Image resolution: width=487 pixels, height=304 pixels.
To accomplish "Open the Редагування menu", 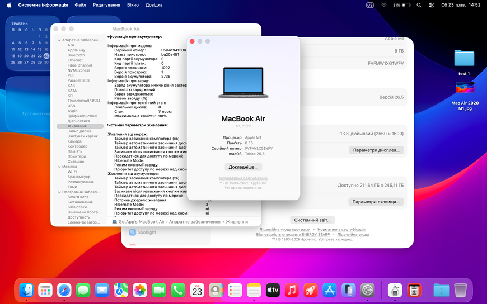I will point(106,5).
